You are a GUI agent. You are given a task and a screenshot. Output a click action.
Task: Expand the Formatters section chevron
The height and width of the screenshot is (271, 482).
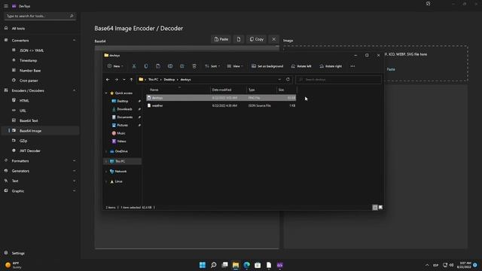[x=74, y=160]
